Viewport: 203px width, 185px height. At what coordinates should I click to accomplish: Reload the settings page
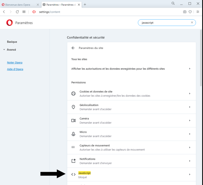point(17,12)
